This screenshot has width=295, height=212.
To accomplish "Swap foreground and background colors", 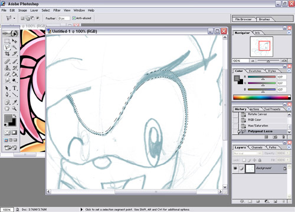I will click(x=14, y=116).
